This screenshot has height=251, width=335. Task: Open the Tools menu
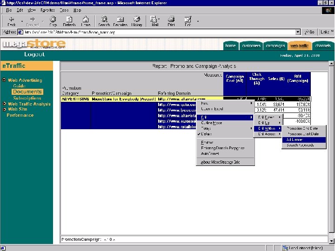64,10
